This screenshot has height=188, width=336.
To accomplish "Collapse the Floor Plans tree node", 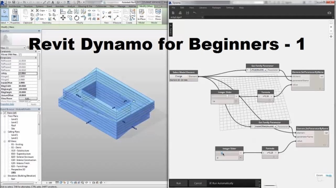I will 5,116.
